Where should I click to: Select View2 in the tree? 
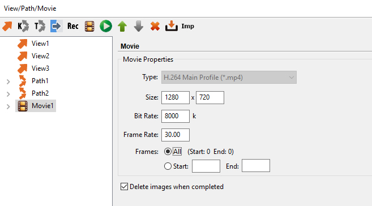[x=40, y=56]
